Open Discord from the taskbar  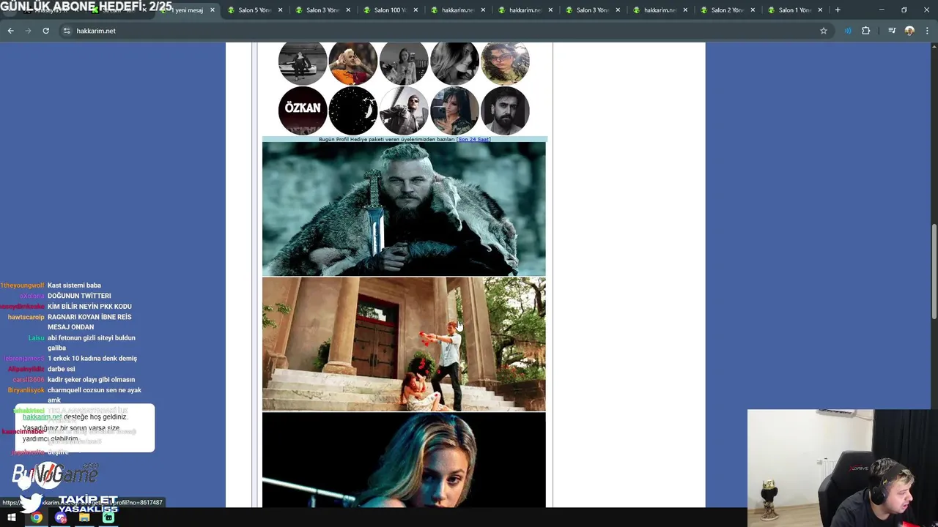click(61, 517)
